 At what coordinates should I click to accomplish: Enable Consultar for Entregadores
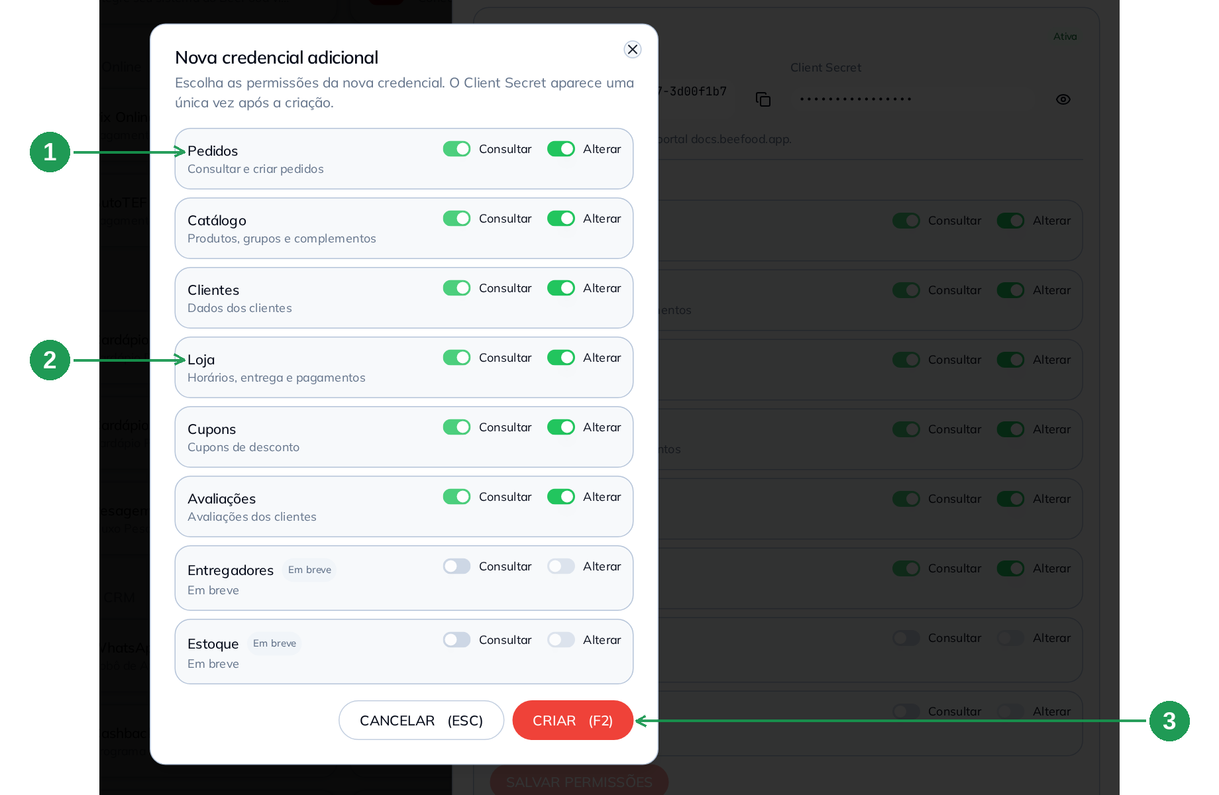click(457, 566)
